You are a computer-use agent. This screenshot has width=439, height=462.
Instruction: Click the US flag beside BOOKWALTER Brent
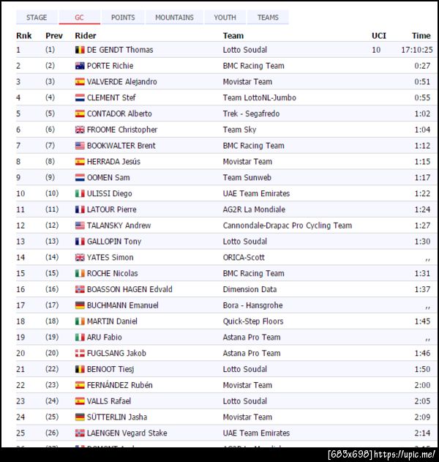[80, 146]
